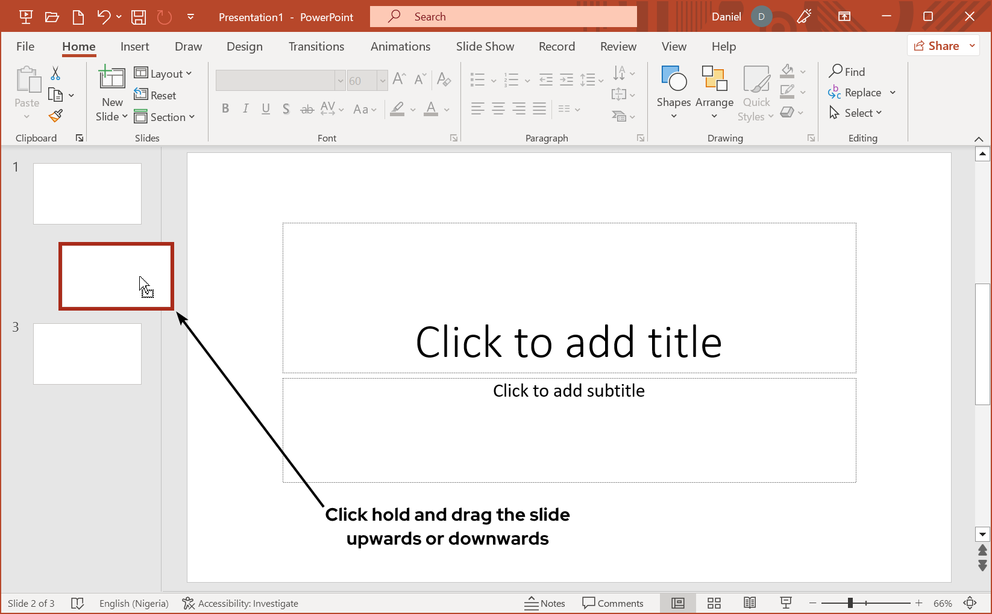Show the Comments pane
Screen dimensions: 992x614
(614, 603)
